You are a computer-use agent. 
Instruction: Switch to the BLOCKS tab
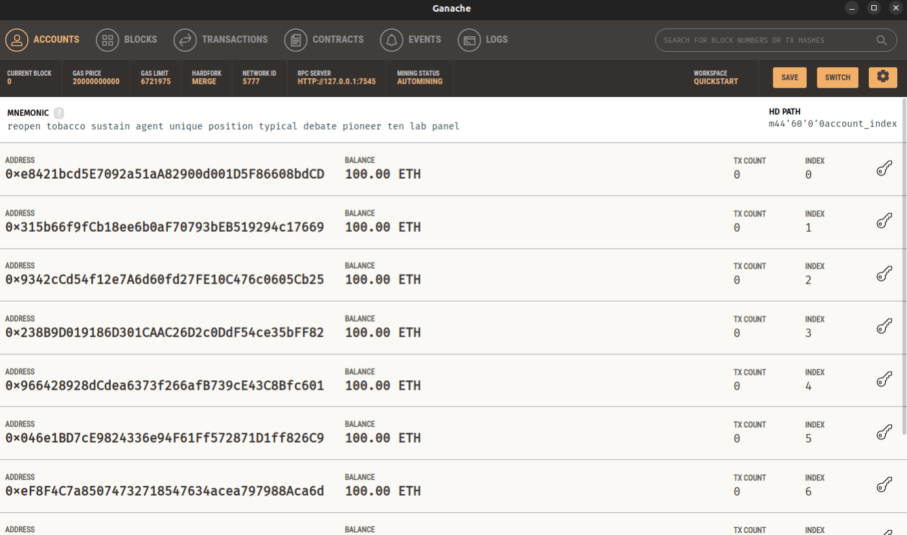(x=108, y=40)
